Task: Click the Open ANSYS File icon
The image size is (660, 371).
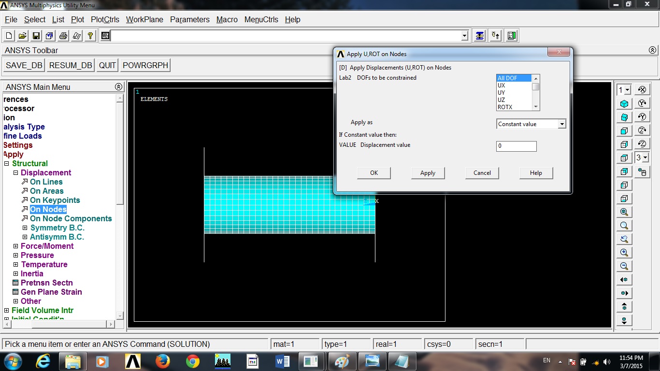Action: tap(22, 36)
